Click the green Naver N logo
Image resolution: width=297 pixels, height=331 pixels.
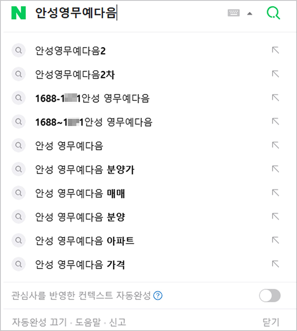(19, 13)
